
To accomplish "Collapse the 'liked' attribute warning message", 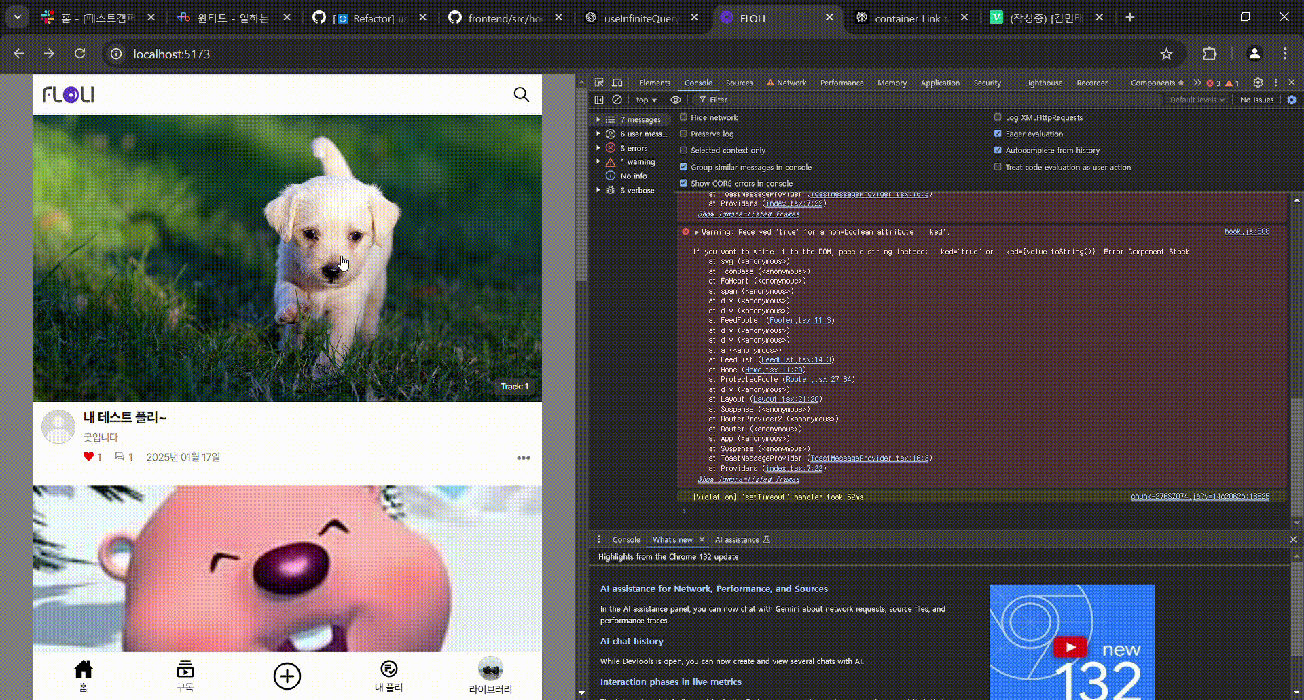I will click(697, 232).
